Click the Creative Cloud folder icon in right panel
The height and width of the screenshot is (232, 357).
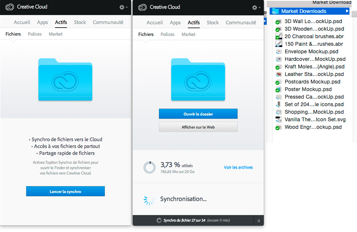pyautogui.click(x=198, y=79)
